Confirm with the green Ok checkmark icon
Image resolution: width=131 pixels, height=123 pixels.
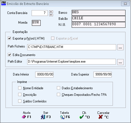click(82, 117)
